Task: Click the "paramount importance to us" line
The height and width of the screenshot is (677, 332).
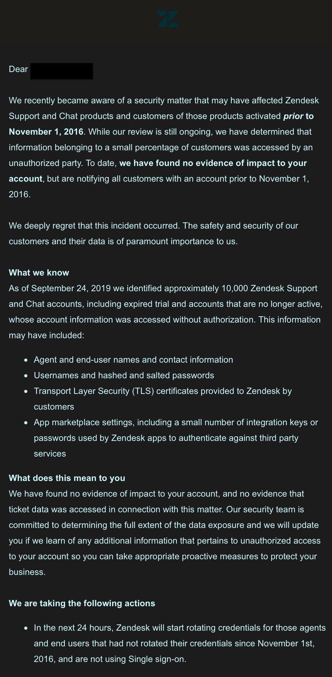Action: point(123,241)
